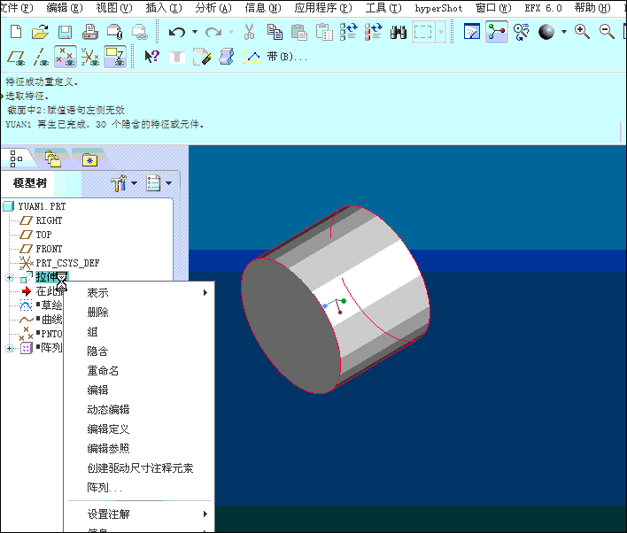Open the model tree show list dropdown
627x533 pixels.
pyautogui.click(x=169, y=183)
